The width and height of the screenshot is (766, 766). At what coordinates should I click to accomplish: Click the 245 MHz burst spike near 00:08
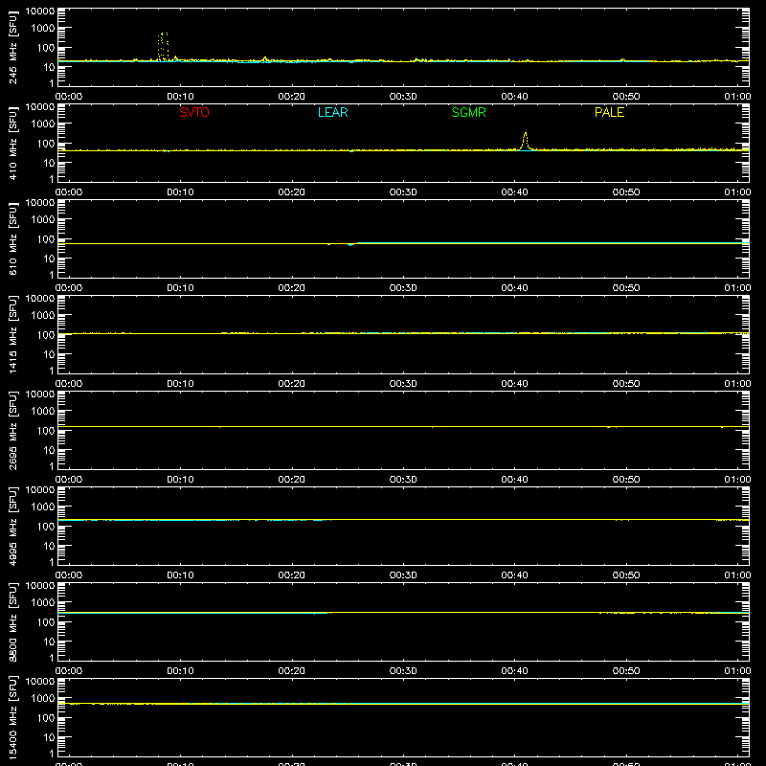[163, 47]
